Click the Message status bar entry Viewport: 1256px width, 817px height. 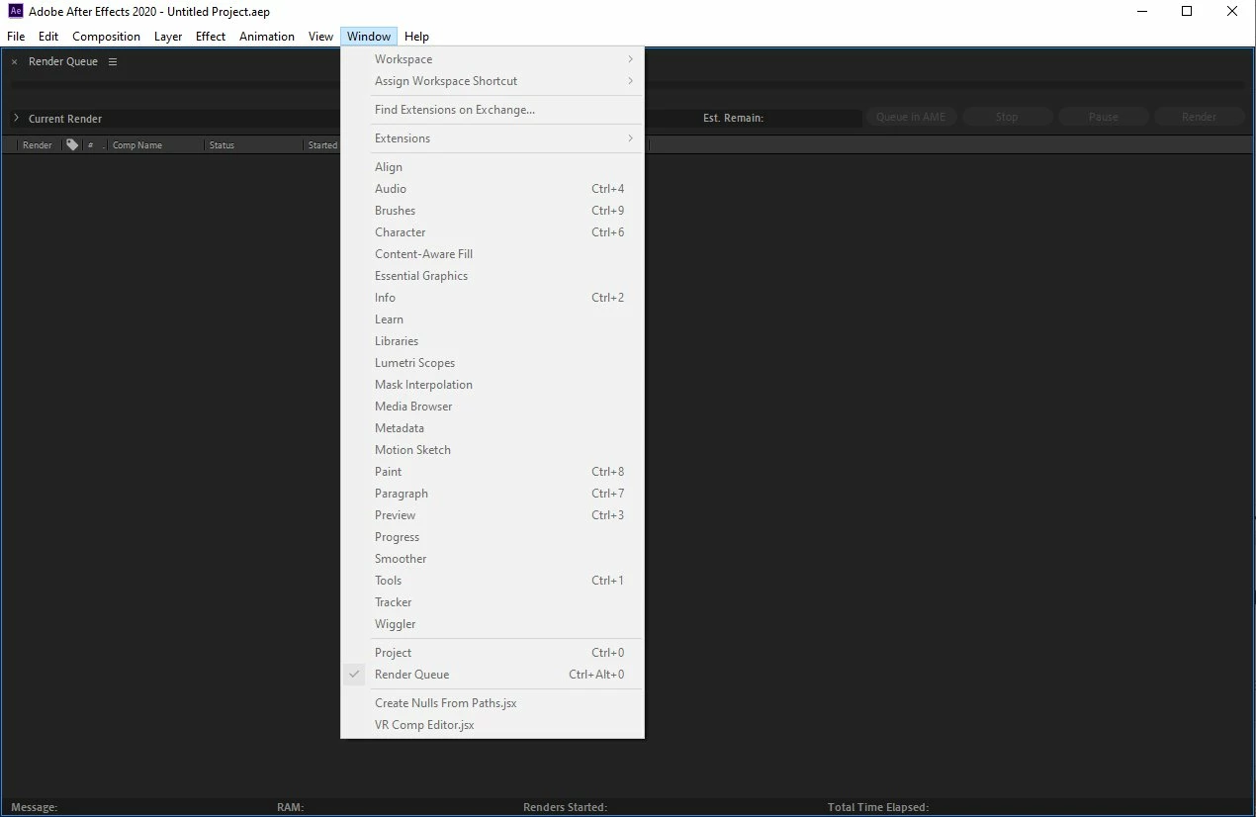click(34, 807)
